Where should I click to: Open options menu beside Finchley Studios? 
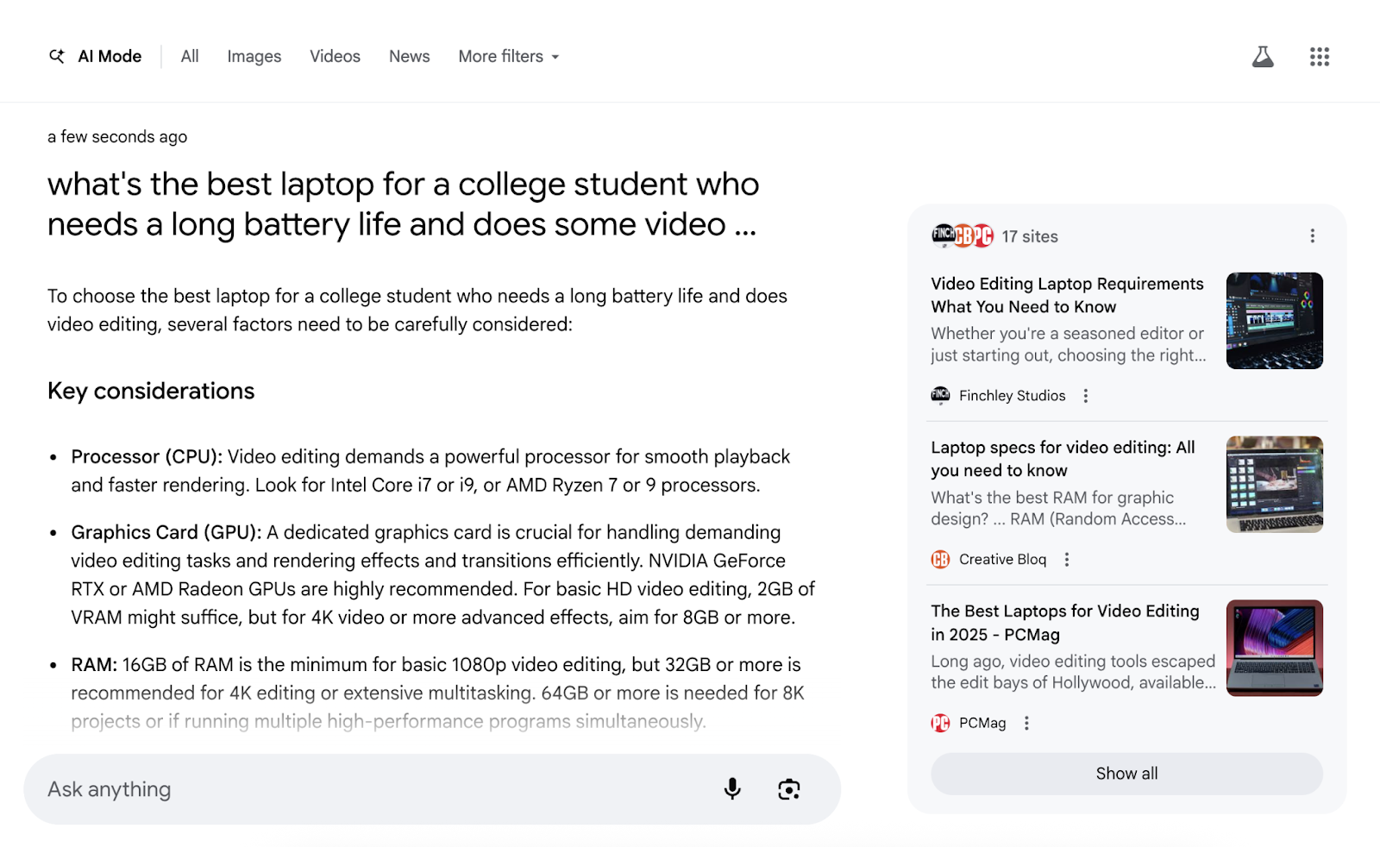1085,395
